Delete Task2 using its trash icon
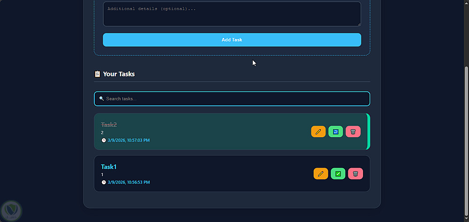469x222 pixels. click(x=353, y=132)
